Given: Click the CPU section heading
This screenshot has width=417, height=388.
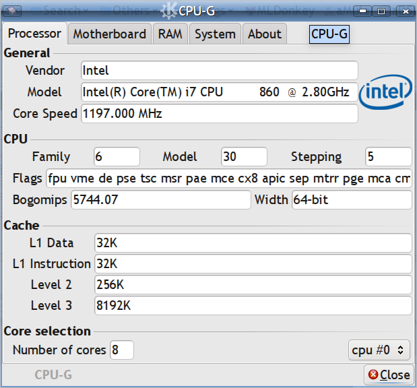Looking at the screenshot, I should [15, 139].
